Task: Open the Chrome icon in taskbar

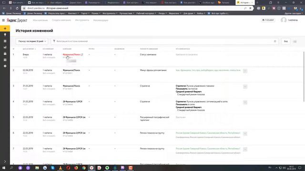Action: pos(84,168)
